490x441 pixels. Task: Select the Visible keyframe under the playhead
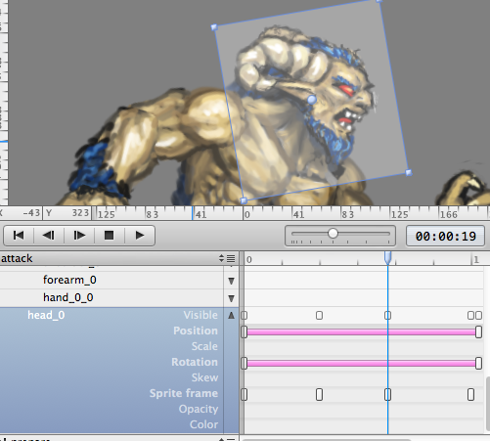click(387, 316)
